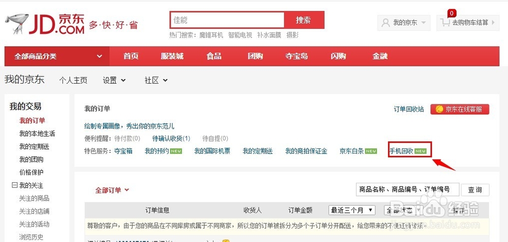Open 食品 in the navigation bar
The height and width of the screenshot is (242, 508).
[x=214, y=56]
